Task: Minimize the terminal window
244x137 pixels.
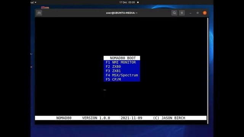Action: click(190, 13)
